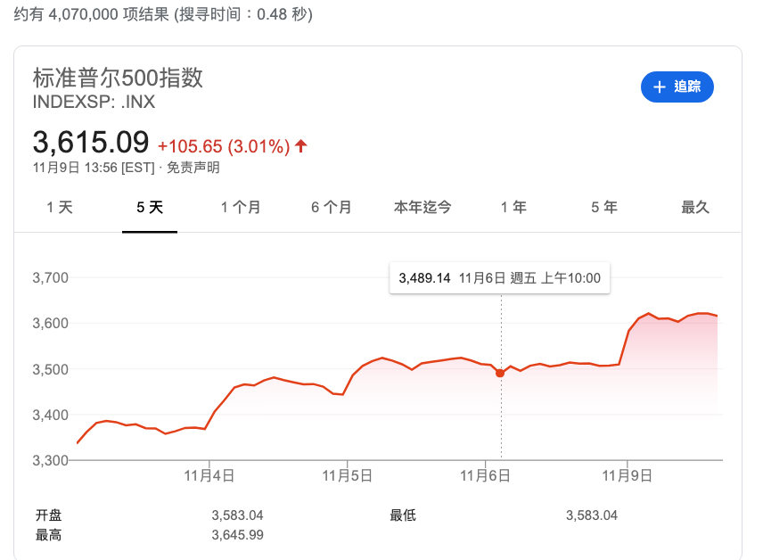This screenshot has height=560, width=763.
Task: Open the 免责声明 disclaimer link
Action: 193,168
